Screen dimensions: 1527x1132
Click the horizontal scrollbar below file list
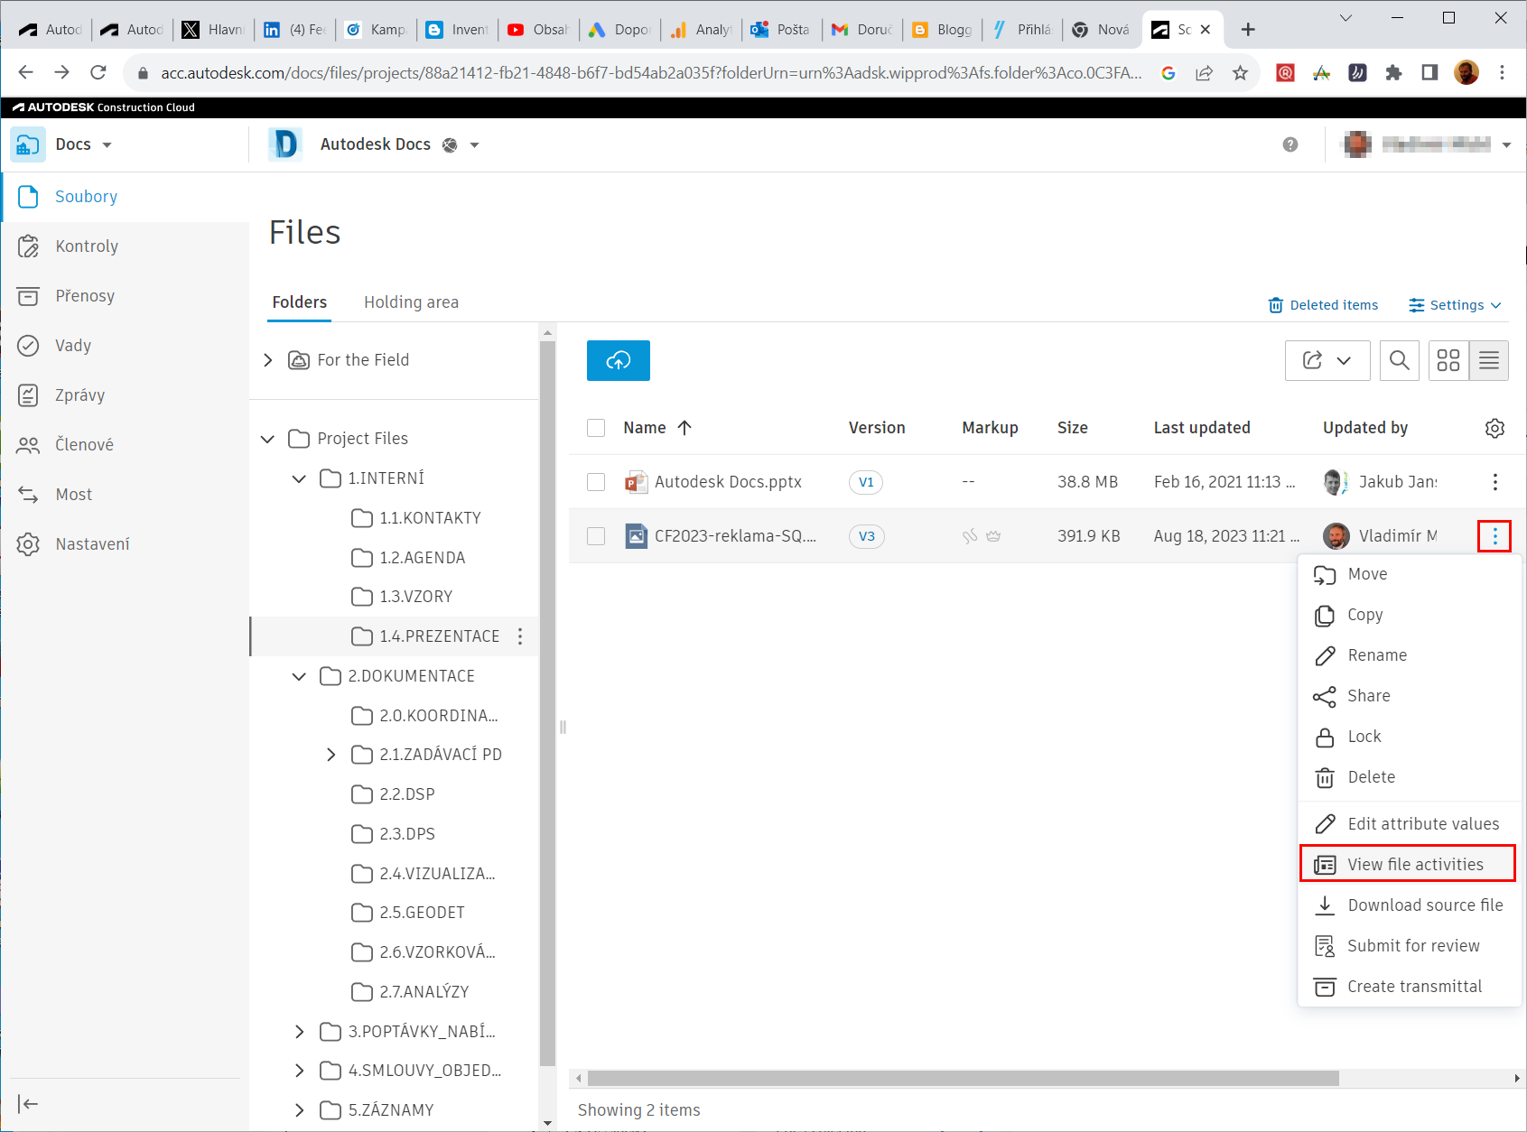962,1079
